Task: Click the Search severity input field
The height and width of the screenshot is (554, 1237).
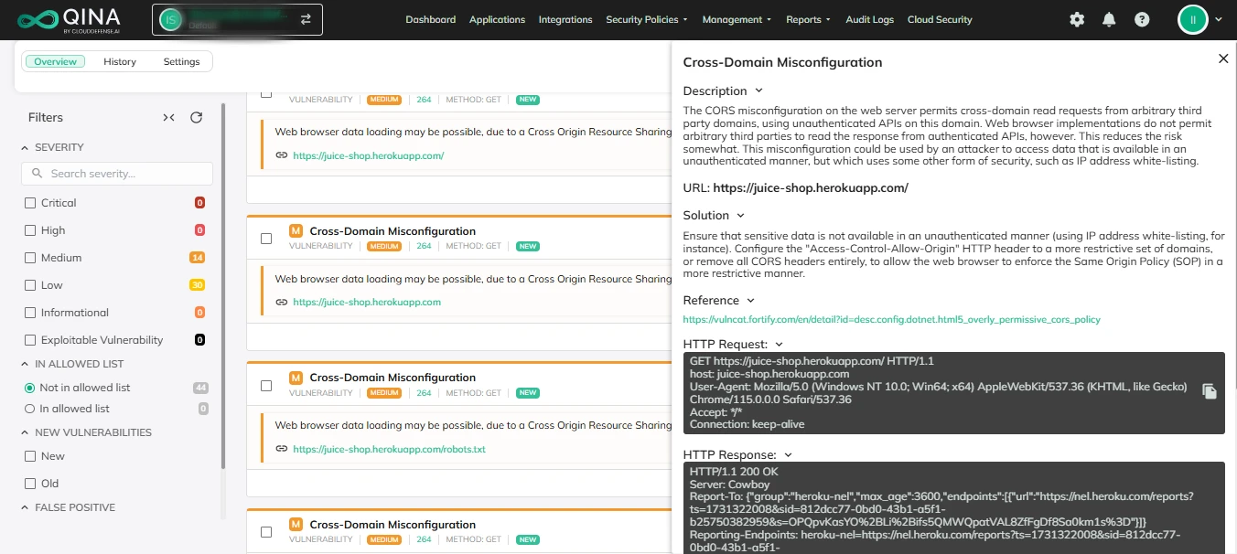Action: click(117, 174)
